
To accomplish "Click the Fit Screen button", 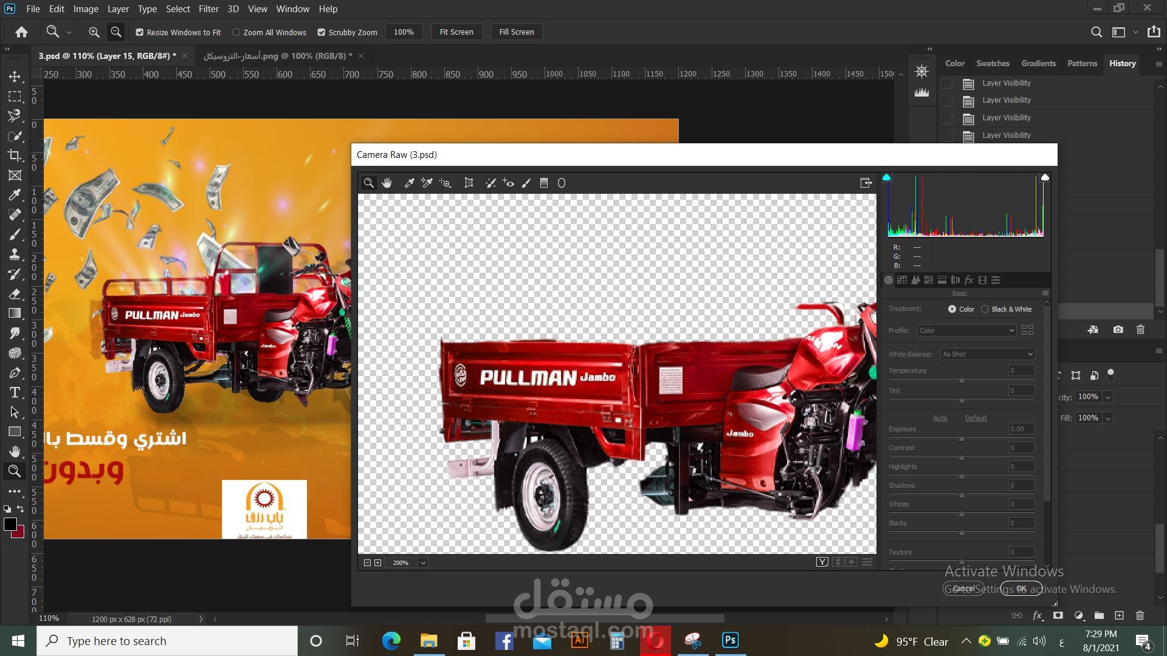I will click(456, 32).
